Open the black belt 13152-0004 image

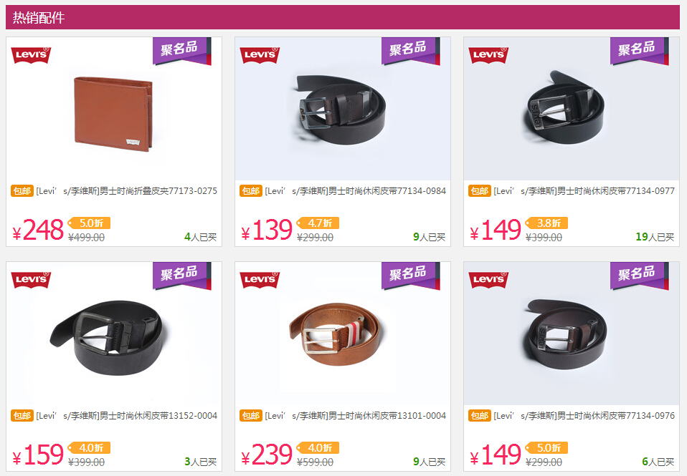[x=106, y=337]
